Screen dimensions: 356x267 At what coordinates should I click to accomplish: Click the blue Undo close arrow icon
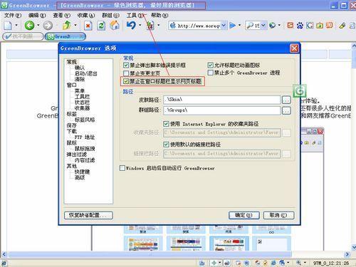point(131,25)
